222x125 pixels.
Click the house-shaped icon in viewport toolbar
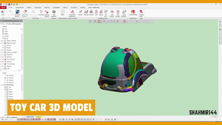(x=118, y=21)
